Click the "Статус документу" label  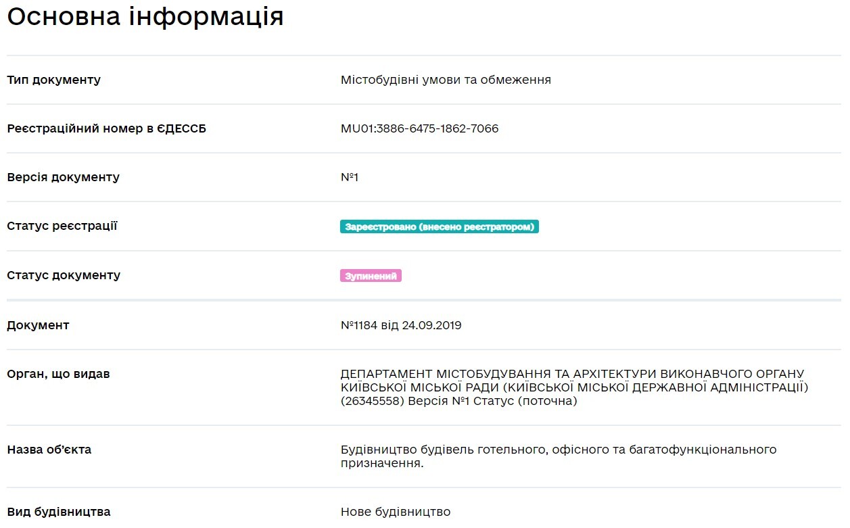[64, 275]
